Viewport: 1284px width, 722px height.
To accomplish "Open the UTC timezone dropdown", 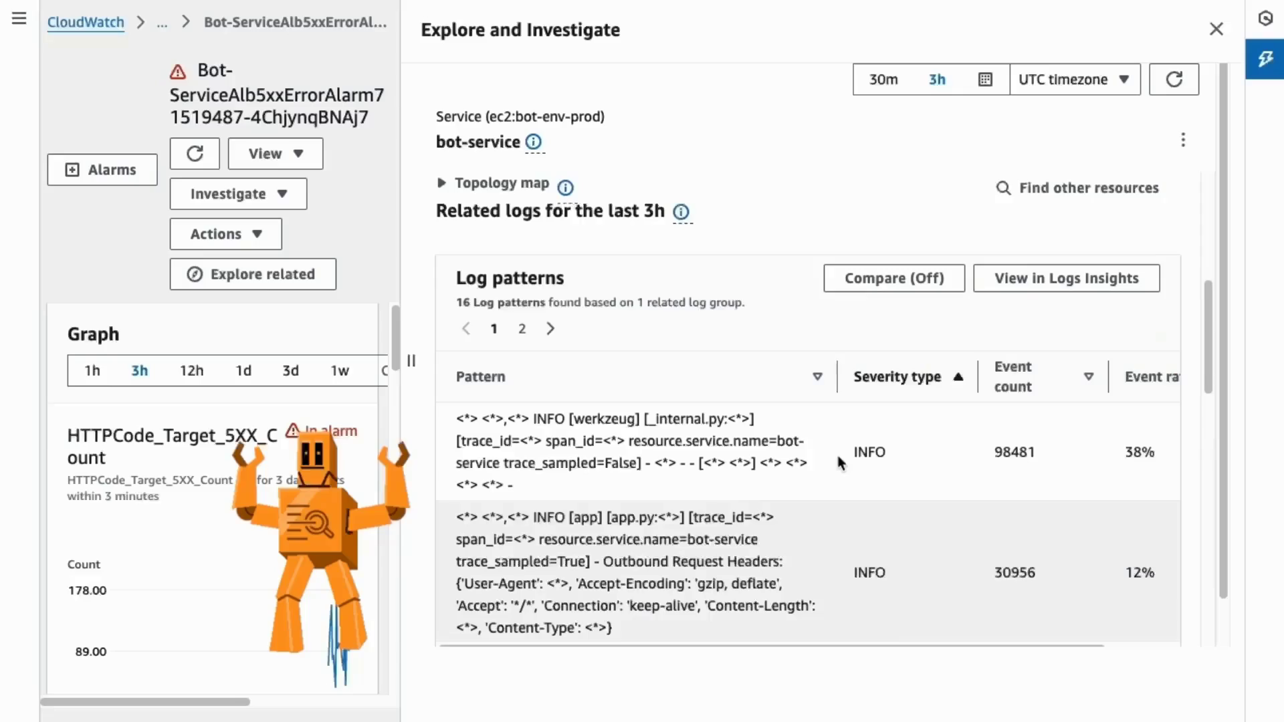I will pos(1074,80).
